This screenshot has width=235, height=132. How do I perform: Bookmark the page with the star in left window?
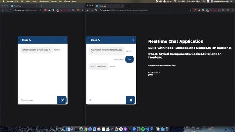point(41,10)
